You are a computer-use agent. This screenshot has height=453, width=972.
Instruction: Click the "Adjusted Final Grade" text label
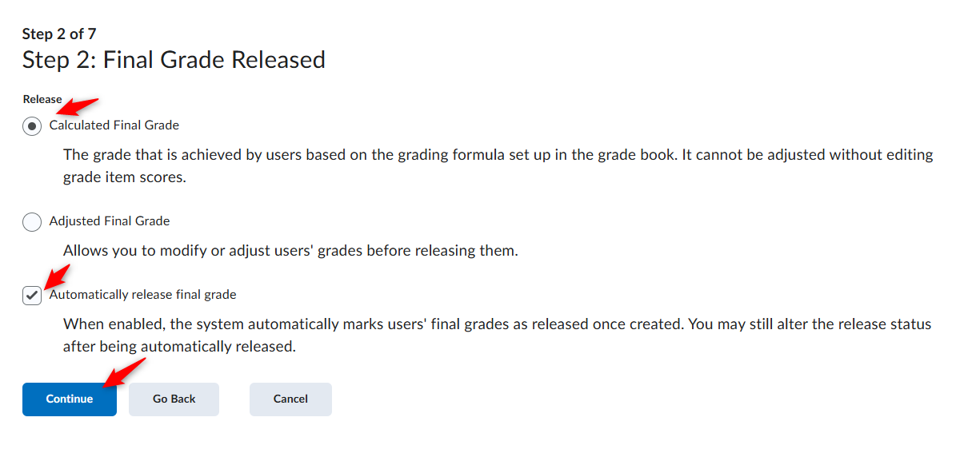coord(110,221)
